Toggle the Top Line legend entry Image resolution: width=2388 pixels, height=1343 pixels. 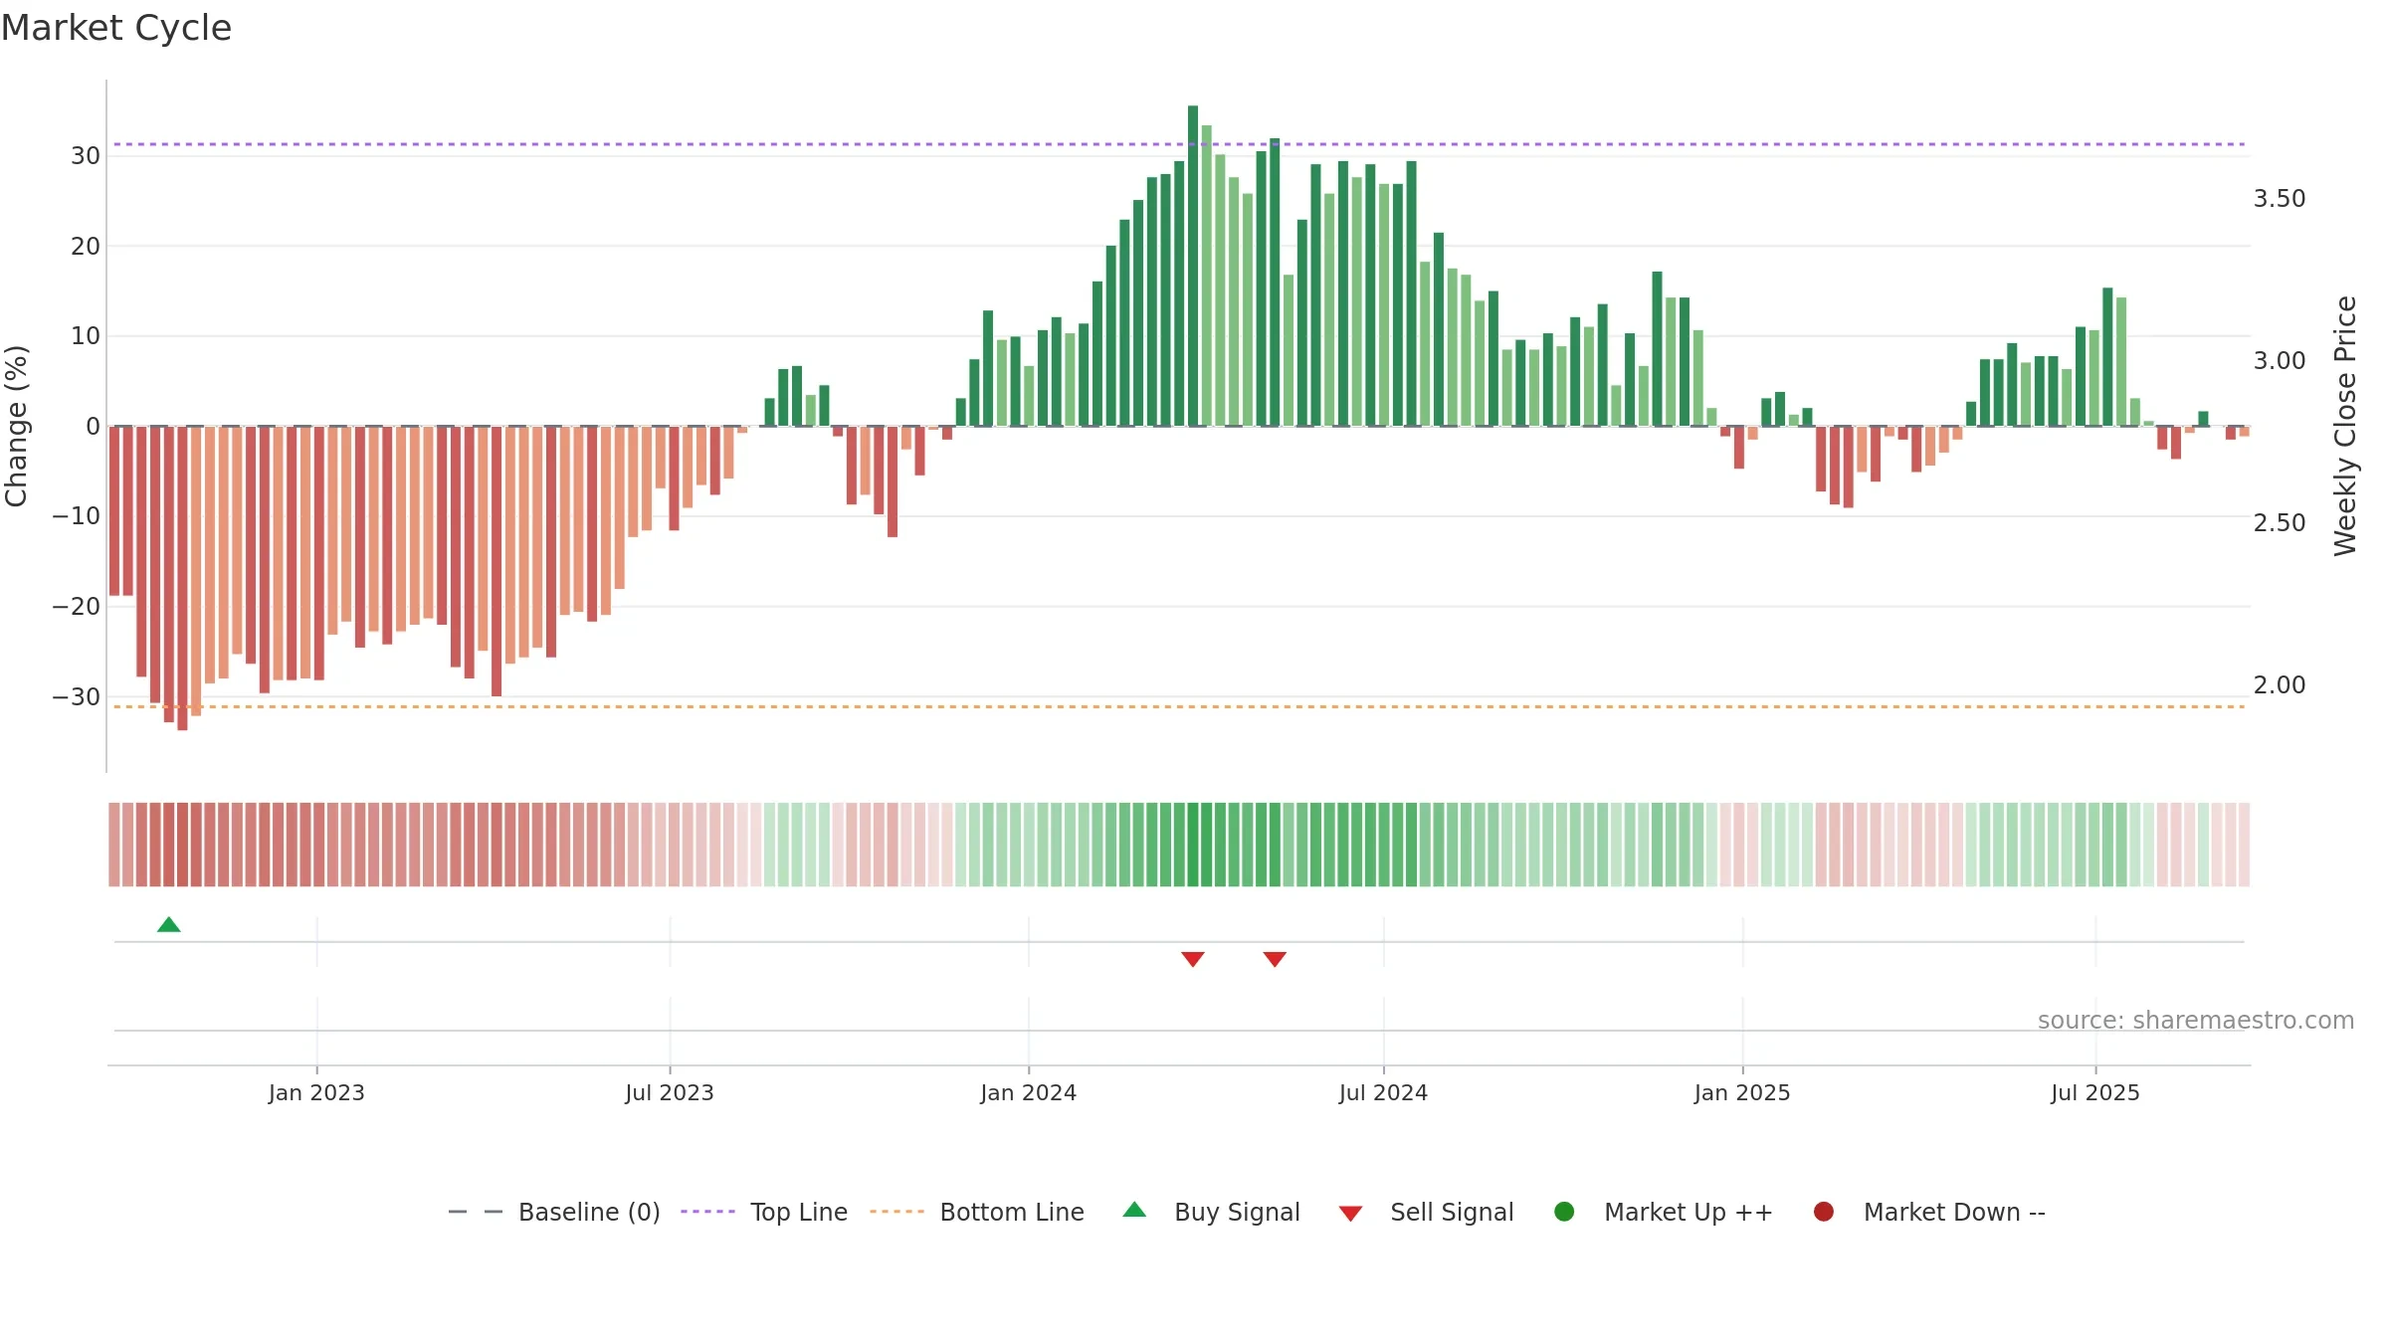764,1212
